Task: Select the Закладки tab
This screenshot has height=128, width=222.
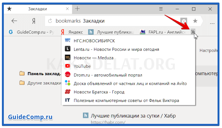Action: pyautogui.click(x=38, y=9)
